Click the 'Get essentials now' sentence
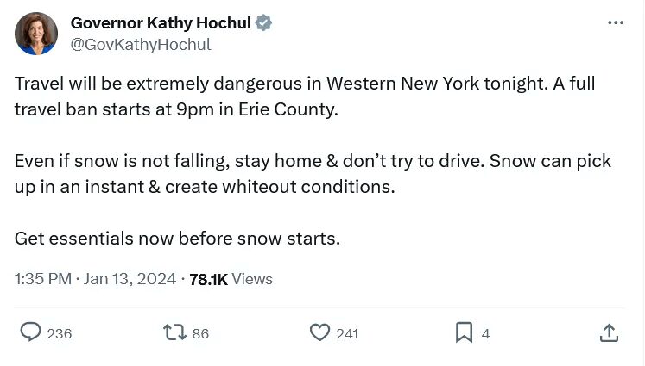This screenshot has height=366, width=645. pos(177,239)
